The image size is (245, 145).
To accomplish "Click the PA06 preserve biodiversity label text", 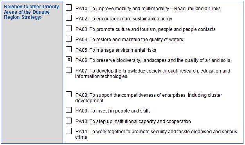I will [x=153, y=60].
